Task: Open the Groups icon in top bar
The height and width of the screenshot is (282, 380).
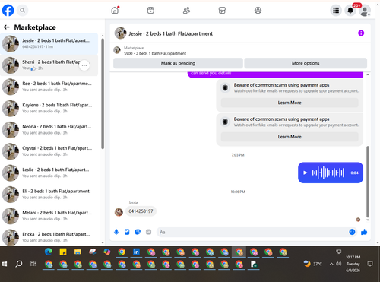Action: point(258,11)
